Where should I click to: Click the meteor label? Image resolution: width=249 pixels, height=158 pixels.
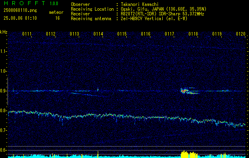tap(56, 12)
